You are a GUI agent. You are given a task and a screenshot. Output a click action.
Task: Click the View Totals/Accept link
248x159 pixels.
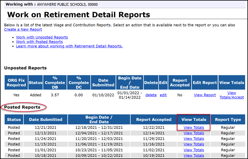point(231,95)
